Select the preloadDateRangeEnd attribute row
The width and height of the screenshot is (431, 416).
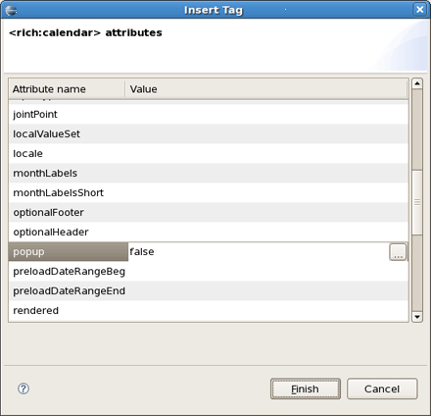pos(209,290)
